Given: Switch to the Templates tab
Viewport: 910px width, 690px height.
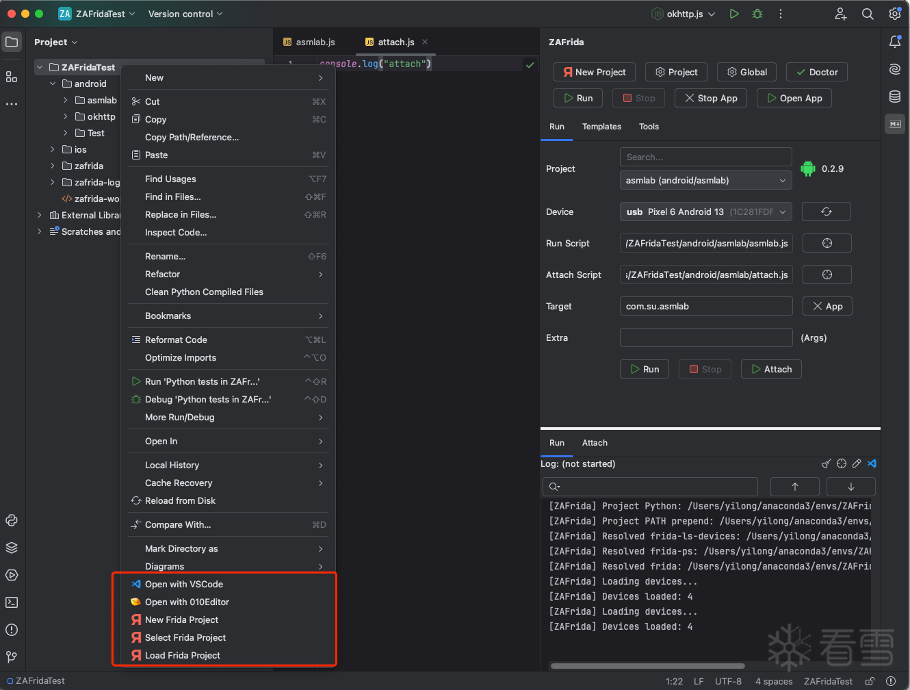Looking at the screenshot, I should (601, 127).
